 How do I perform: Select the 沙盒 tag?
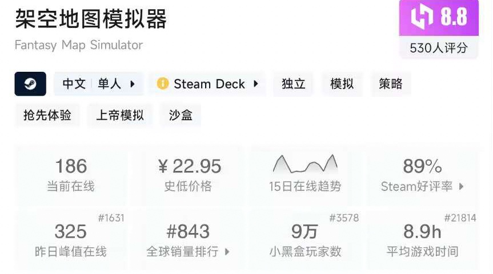tap(181, 115)
